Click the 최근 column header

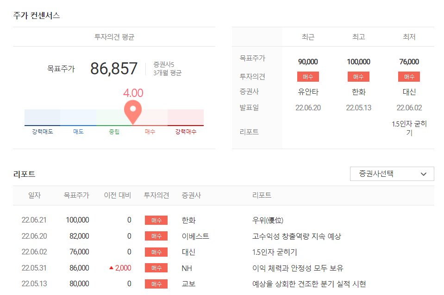[x=308, y=37]
